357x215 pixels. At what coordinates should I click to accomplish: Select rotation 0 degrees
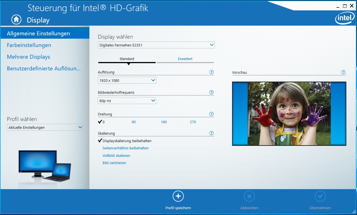[101, 122]
